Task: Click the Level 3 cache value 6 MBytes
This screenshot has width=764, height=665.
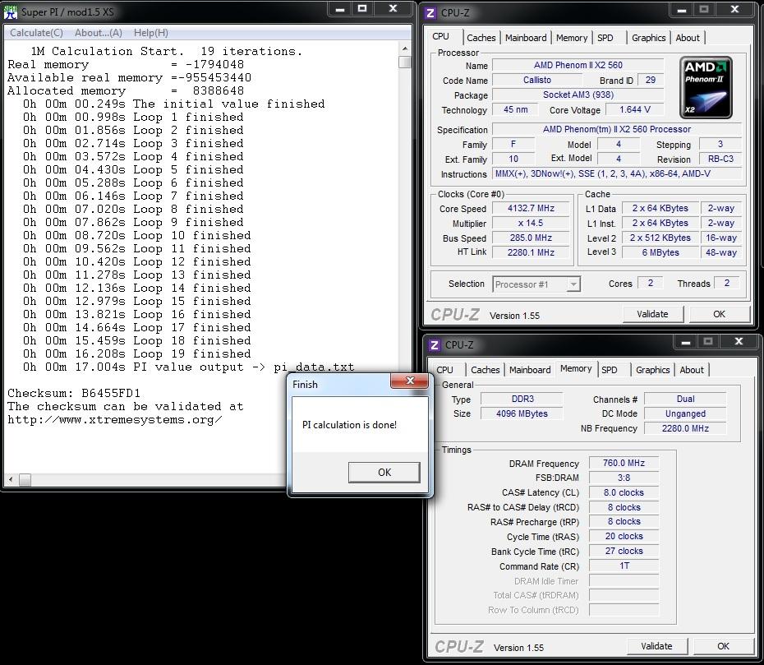Action: [x=660, y=252]
